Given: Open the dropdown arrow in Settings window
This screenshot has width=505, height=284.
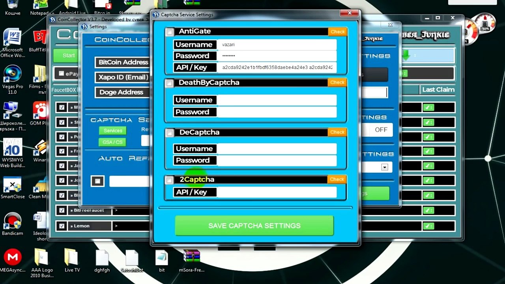Looking at the screenshot, I should click(384, 167).
